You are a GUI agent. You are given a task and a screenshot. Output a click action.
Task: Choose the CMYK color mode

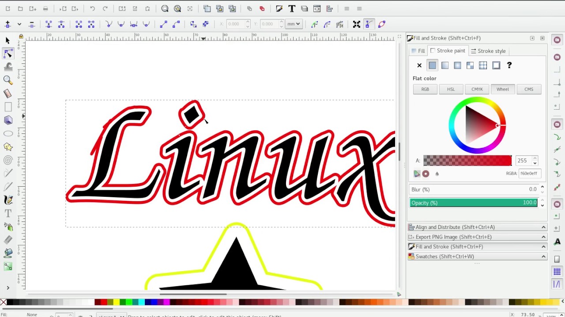[477, 89]
